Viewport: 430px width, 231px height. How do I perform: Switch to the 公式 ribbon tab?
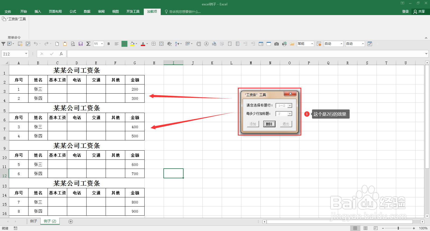(73, 12)
